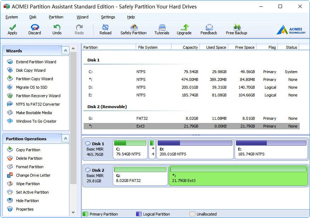Viewport: 310px width, 218px height.
Task: Open partition Properties in sidebar
Action: (20, 209)
